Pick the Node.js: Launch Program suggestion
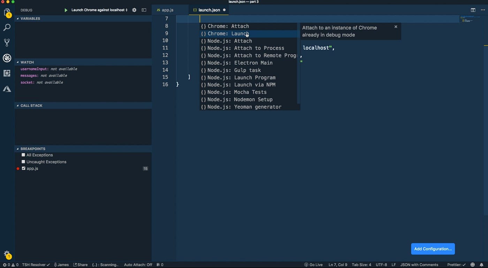 point(249,78)
